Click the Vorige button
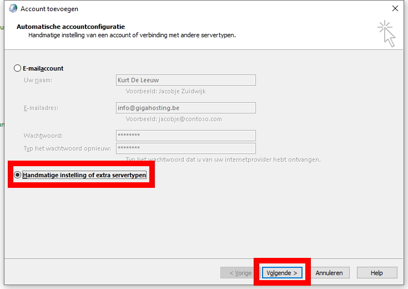 [236, 273]
